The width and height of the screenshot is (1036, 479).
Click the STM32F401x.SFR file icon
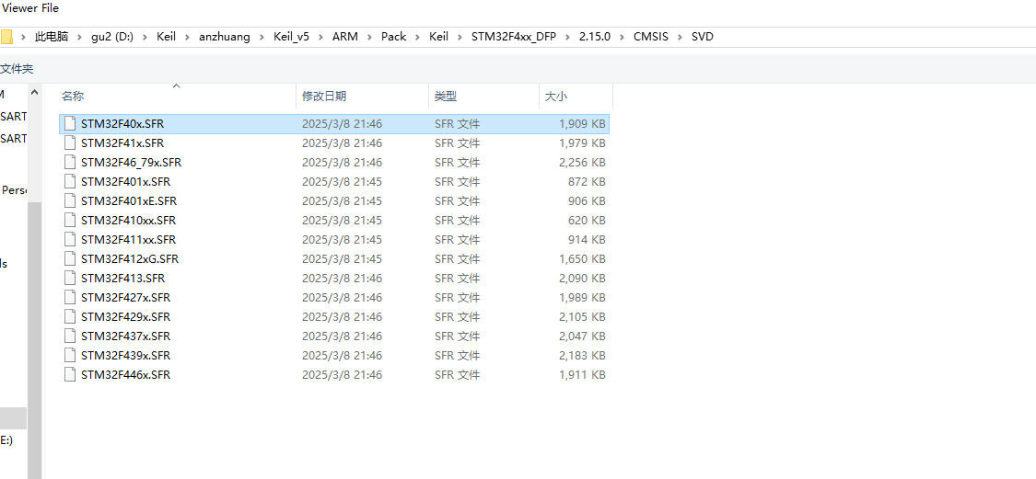point(70,181)
